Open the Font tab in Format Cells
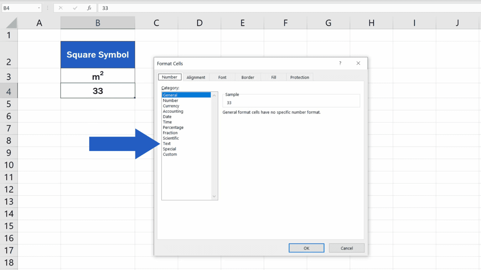 coord(222,77)
